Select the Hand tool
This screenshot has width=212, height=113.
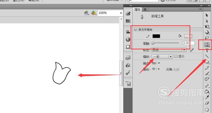(x=207, y=110)
